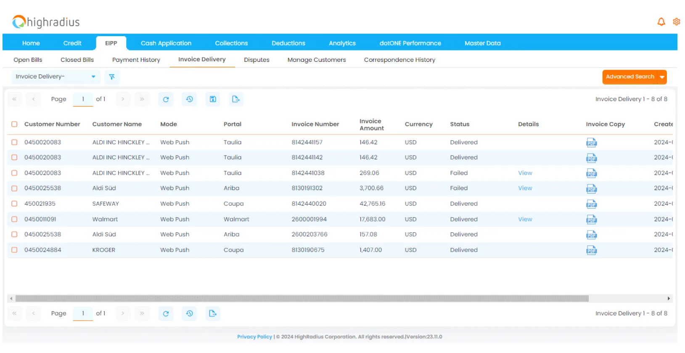Open the settings gear icon
Image resolution: width=685 pixels, height=353 pixels.
coord(676,22)
